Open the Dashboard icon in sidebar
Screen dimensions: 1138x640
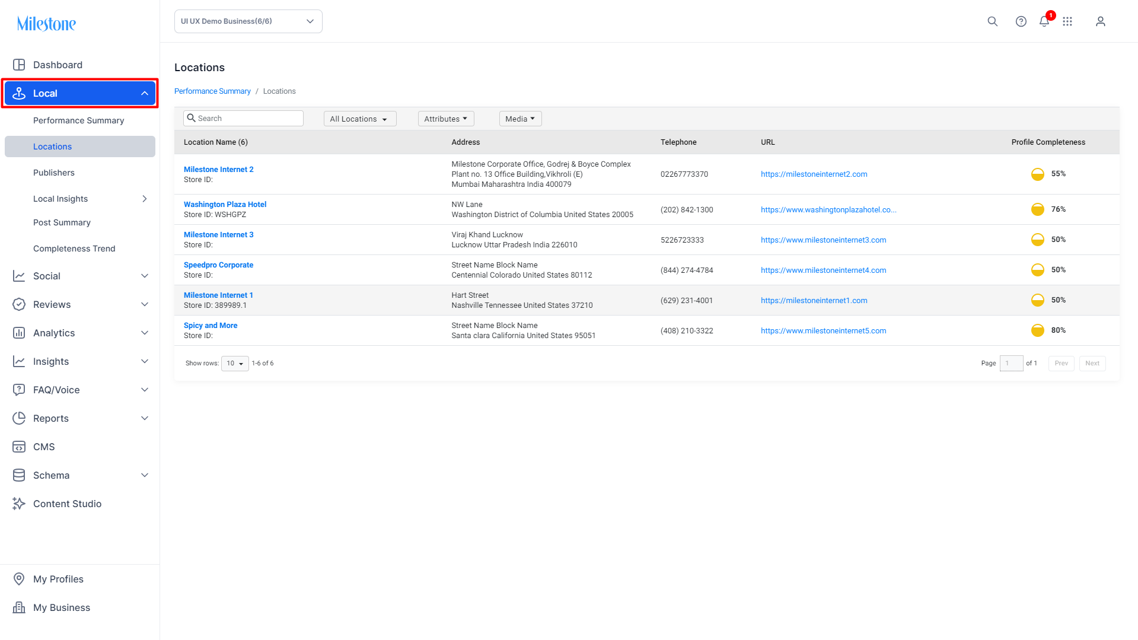19,65
